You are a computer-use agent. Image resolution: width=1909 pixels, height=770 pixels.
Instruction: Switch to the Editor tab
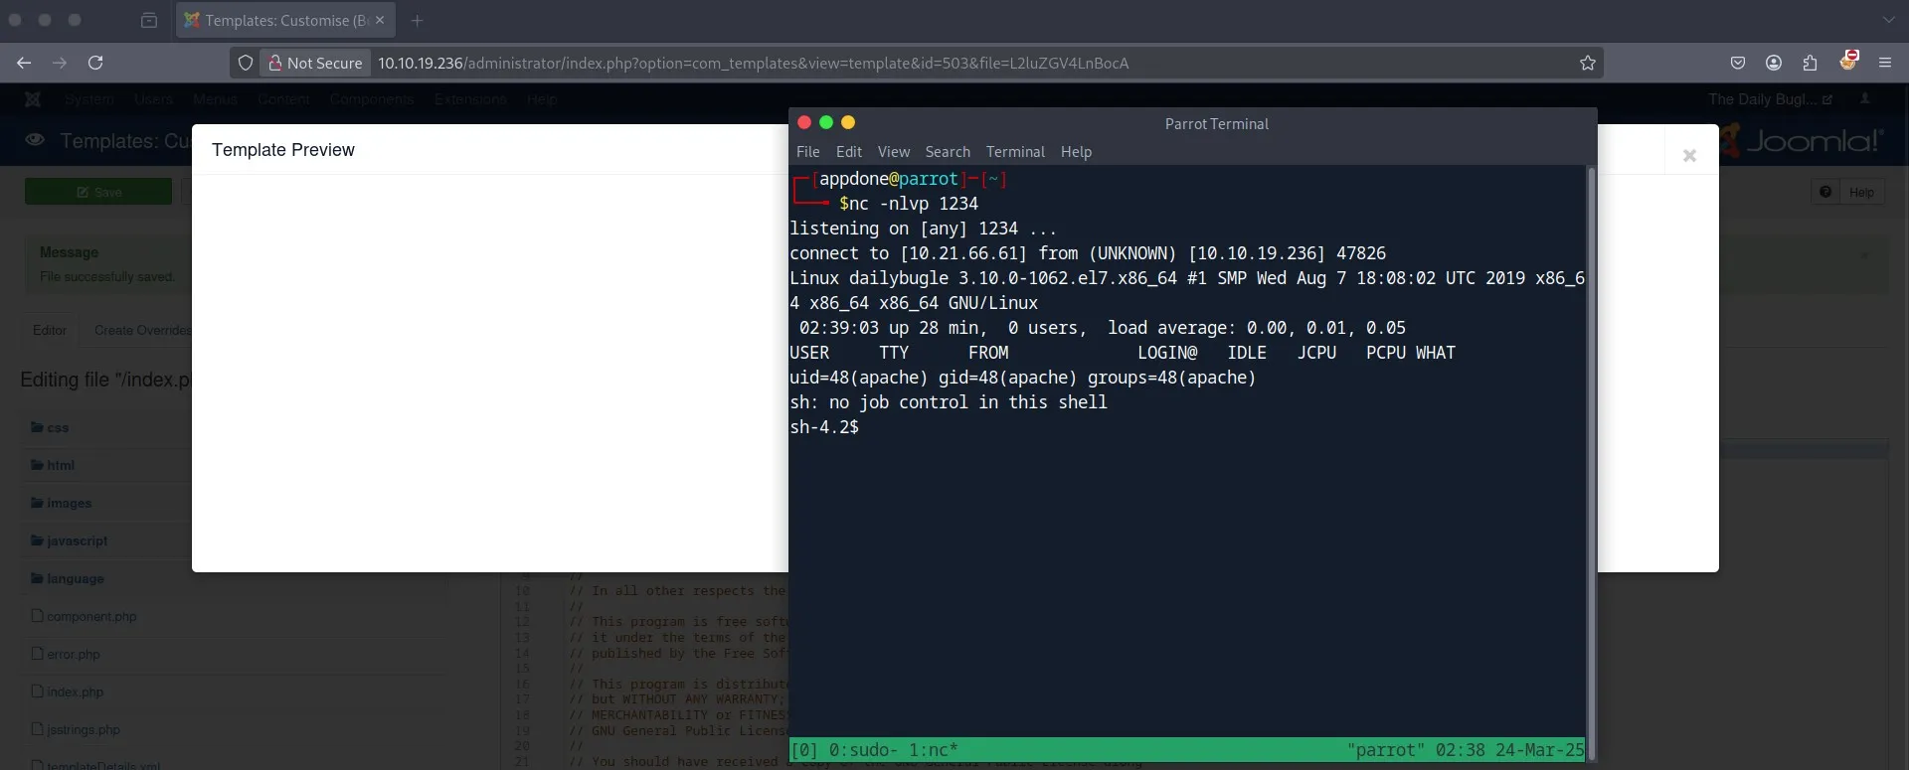50,330
